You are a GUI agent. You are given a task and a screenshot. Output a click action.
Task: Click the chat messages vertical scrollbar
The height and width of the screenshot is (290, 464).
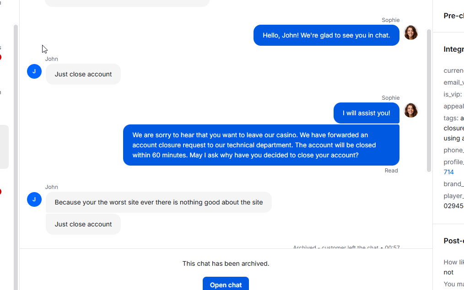(429, 101)
